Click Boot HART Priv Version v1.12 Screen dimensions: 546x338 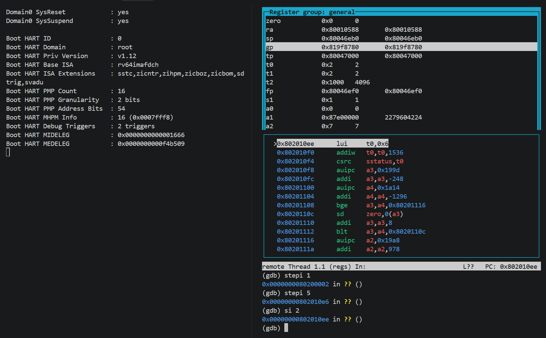click(127, 56)
